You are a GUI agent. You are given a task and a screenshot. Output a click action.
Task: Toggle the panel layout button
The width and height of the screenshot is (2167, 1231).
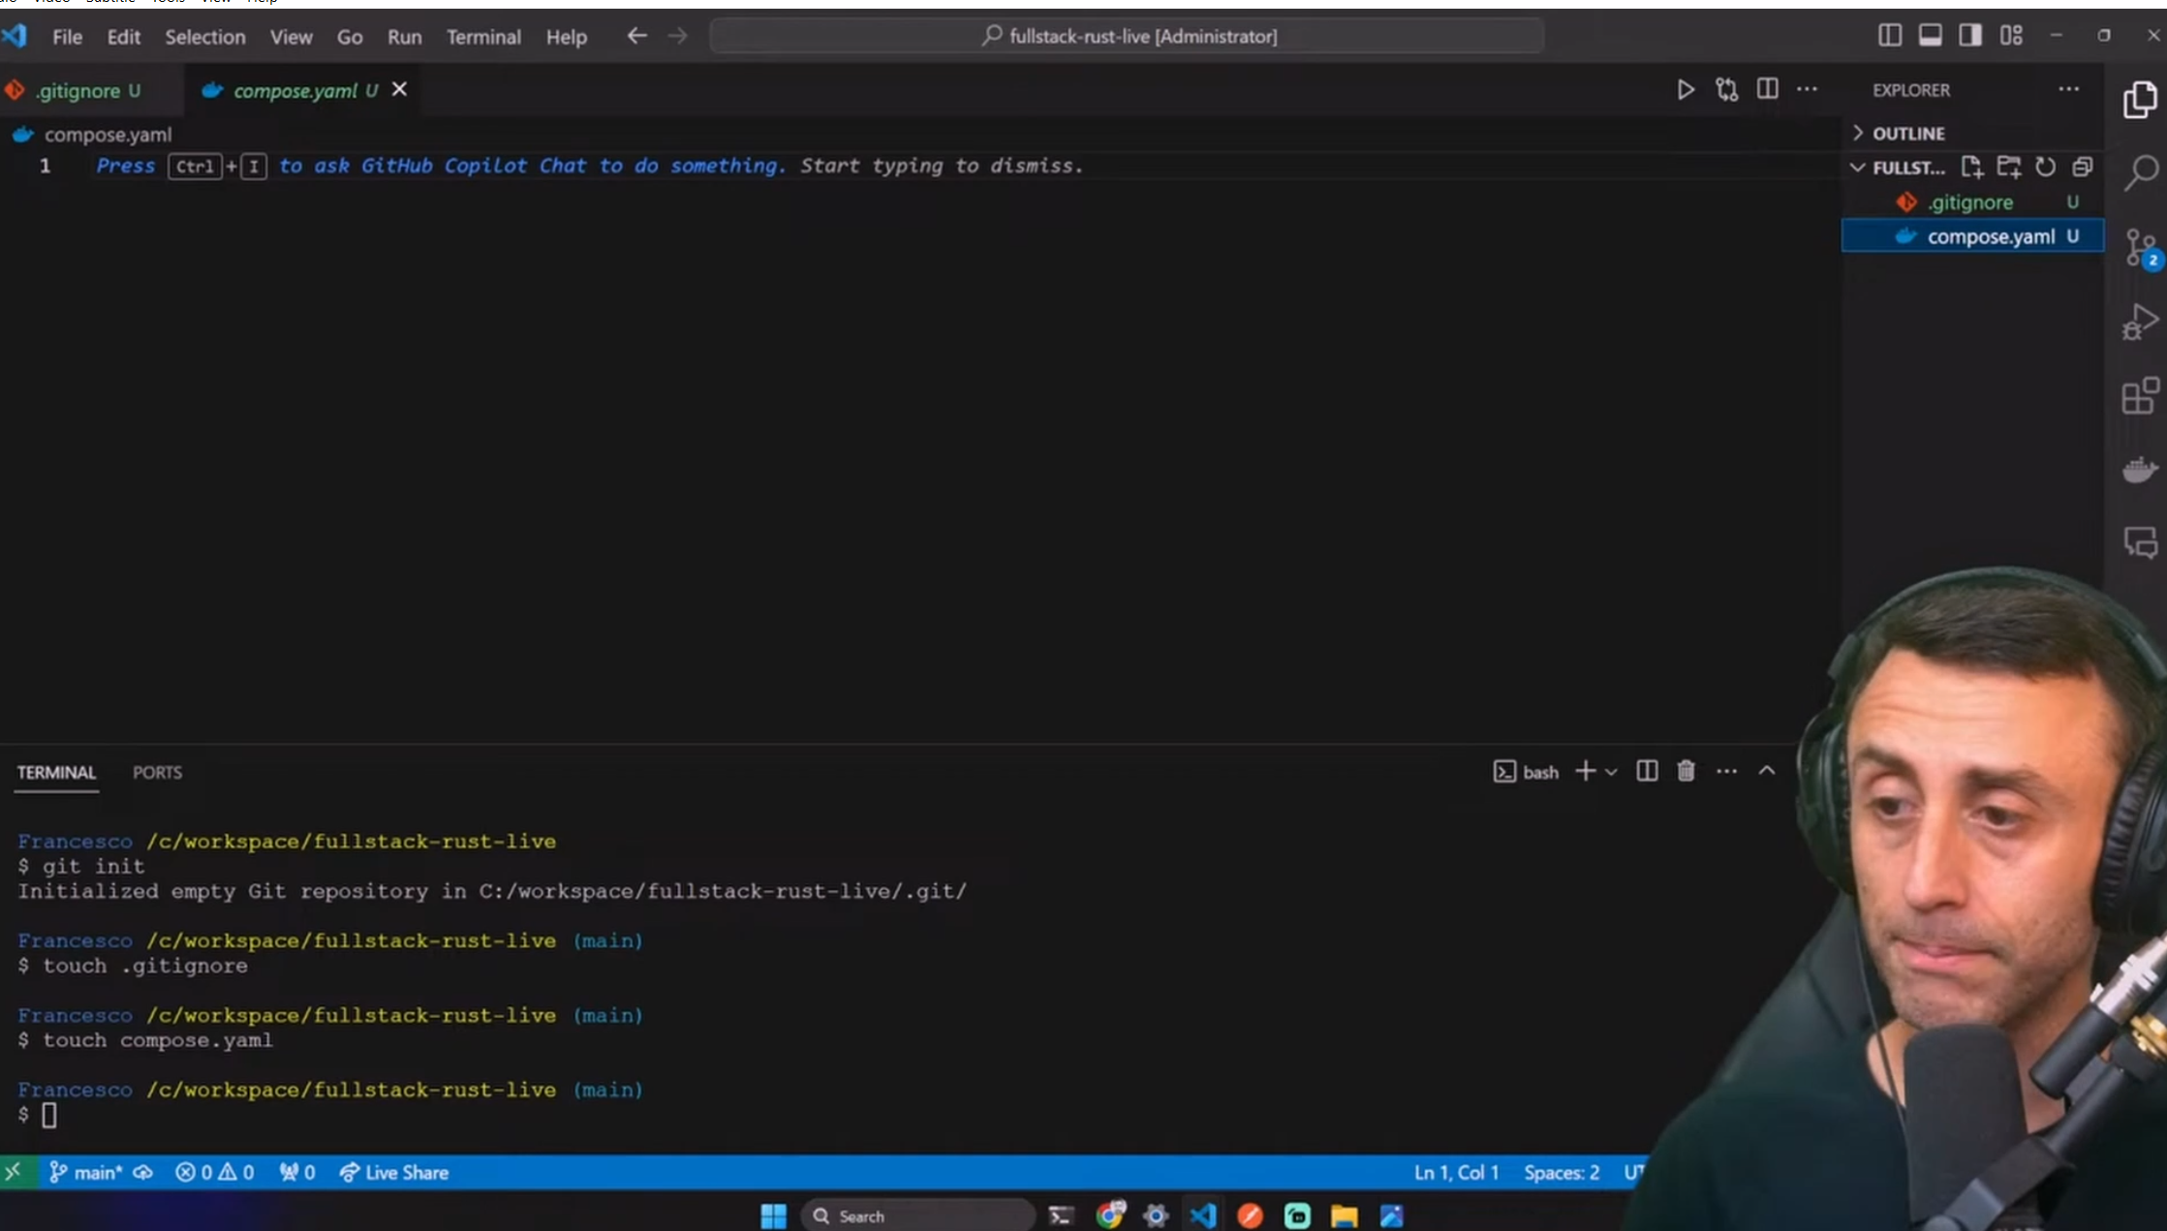1930,35
